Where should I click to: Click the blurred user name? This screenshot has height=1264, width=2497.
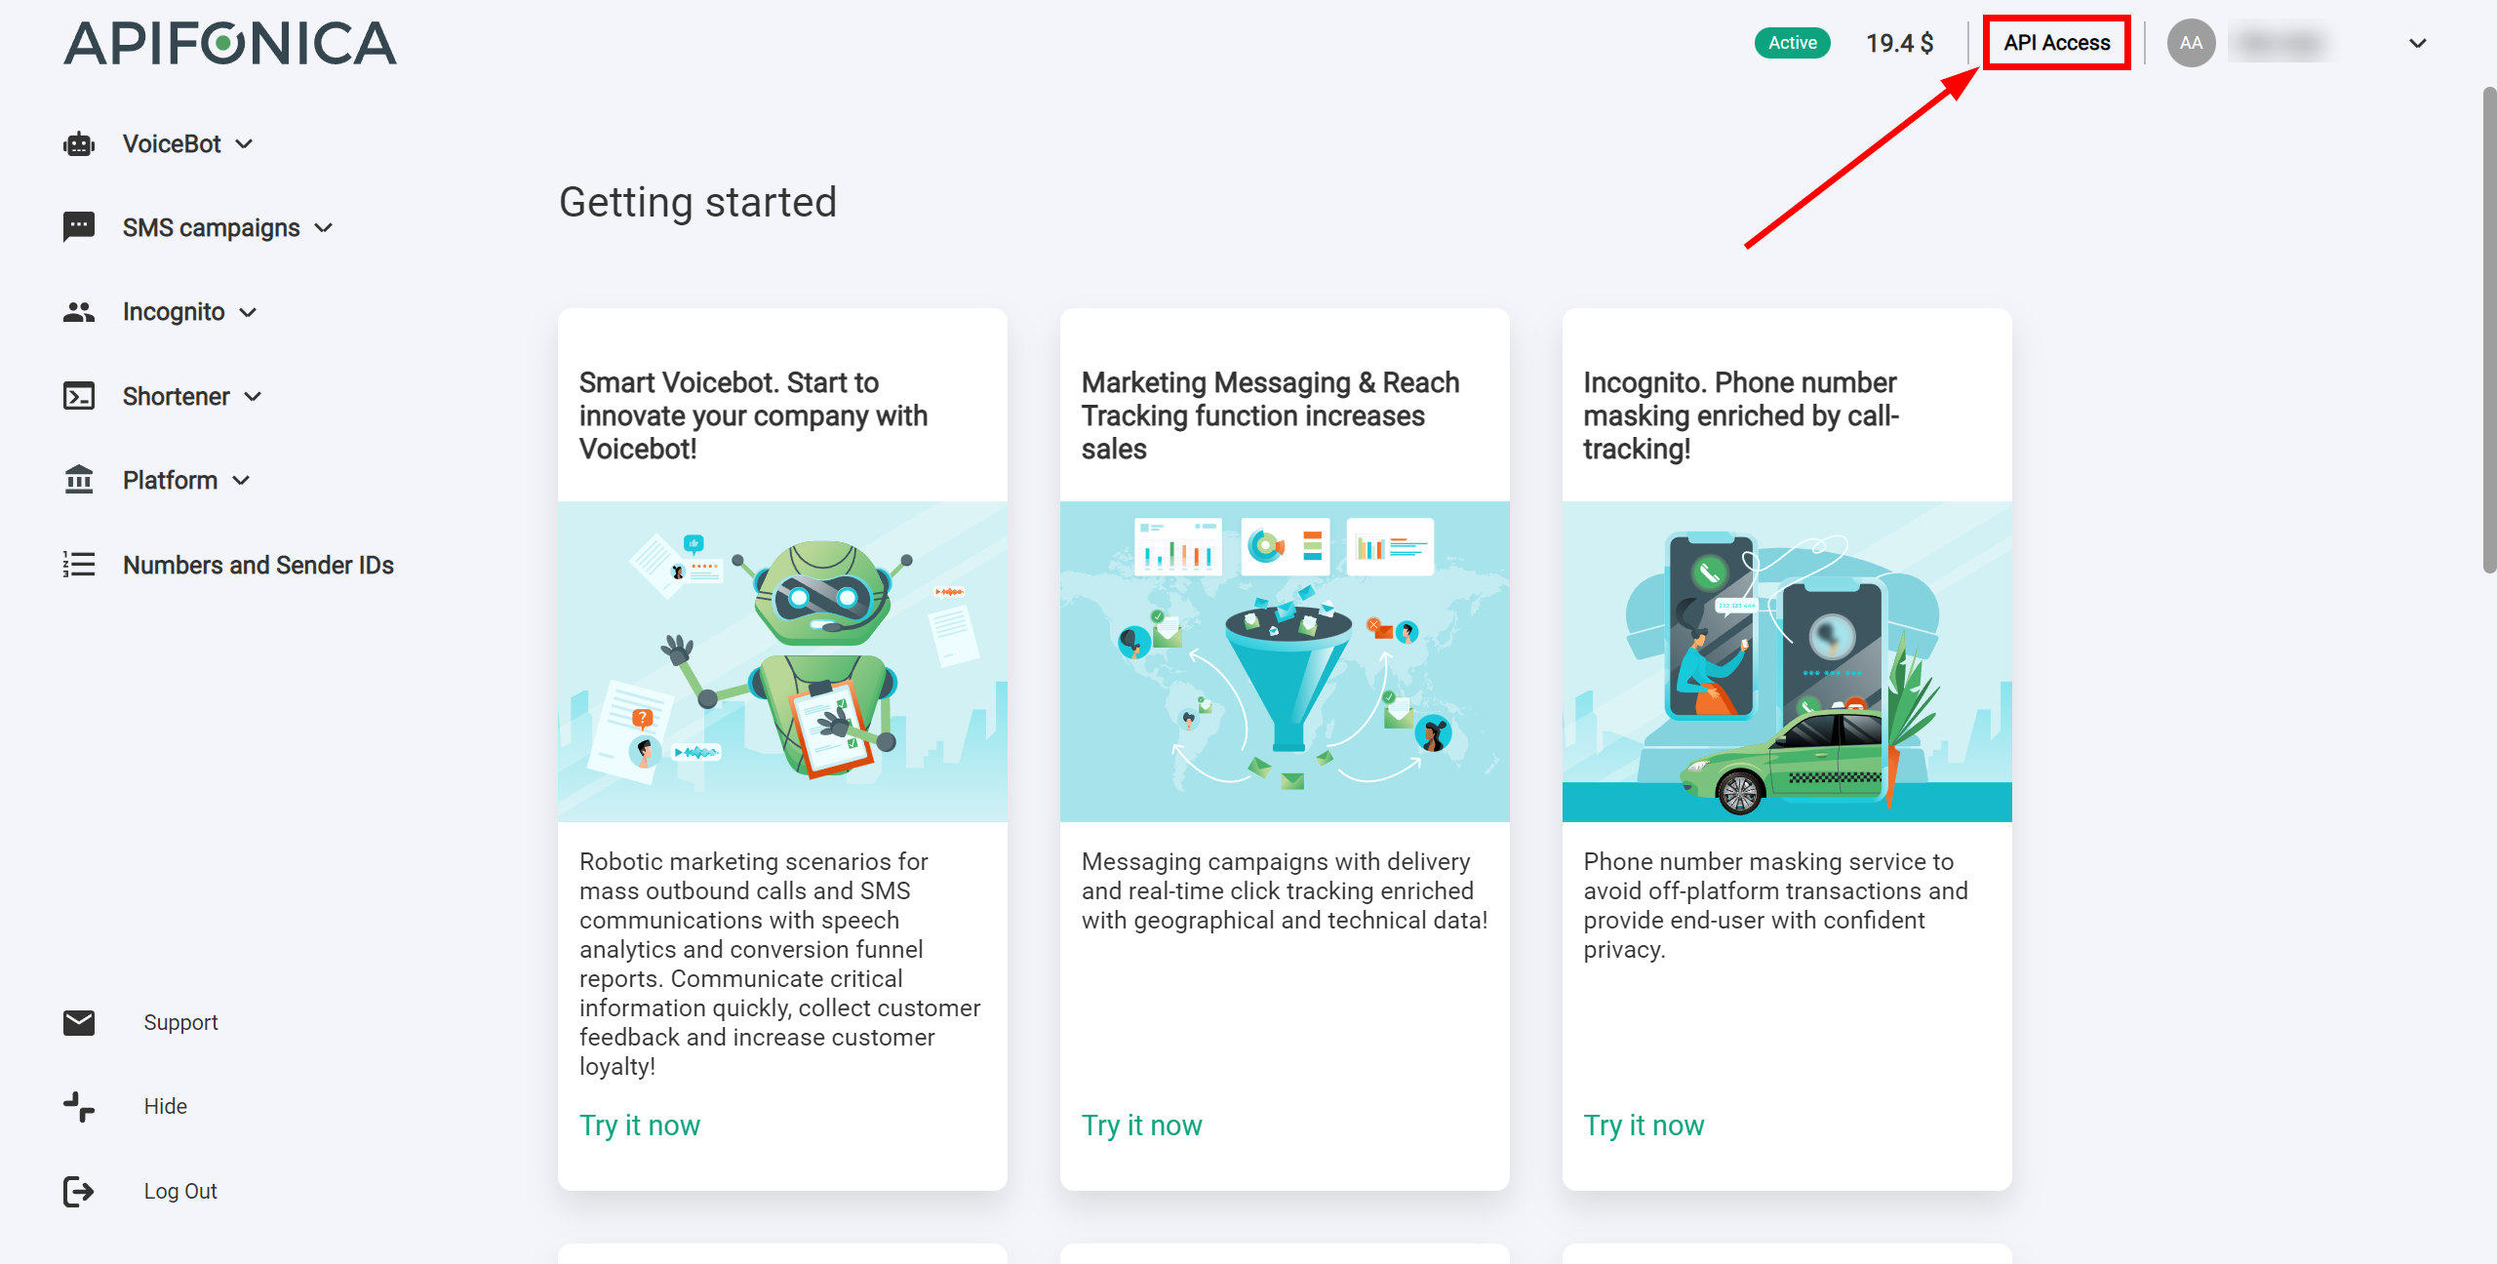2279,43
